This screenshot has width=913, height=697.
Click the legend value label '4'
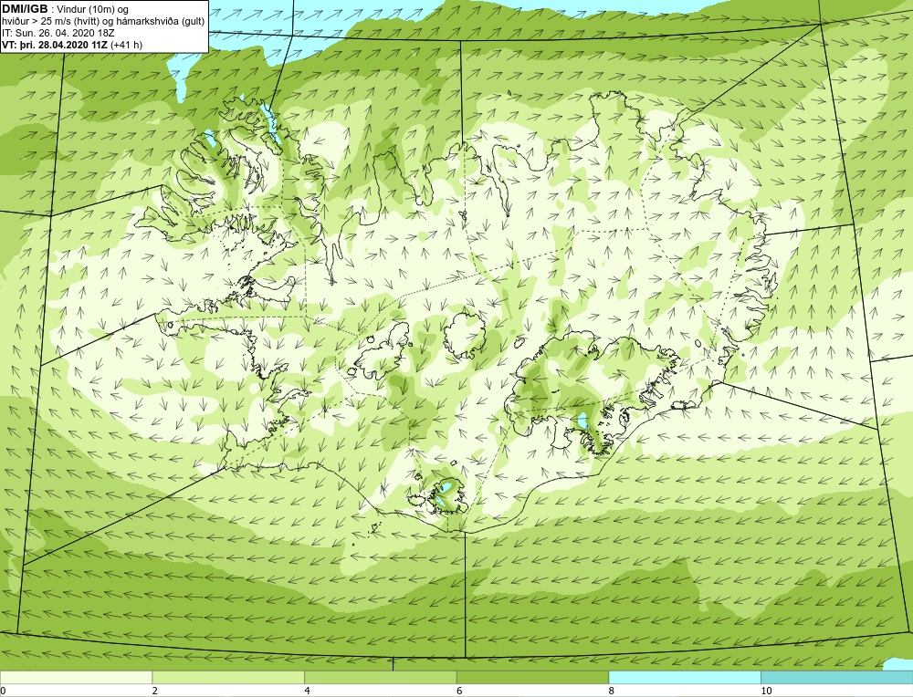point(307,691)
